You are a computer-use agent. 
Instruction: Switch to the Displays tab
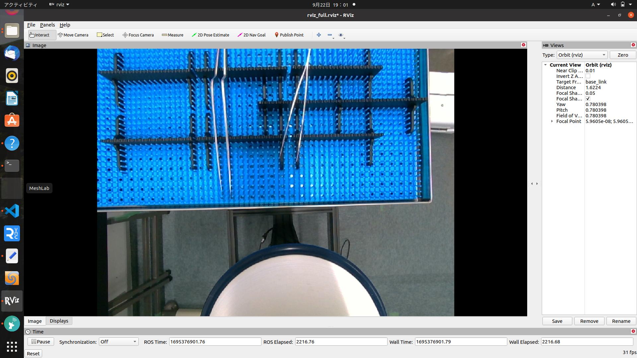(59, 321)
